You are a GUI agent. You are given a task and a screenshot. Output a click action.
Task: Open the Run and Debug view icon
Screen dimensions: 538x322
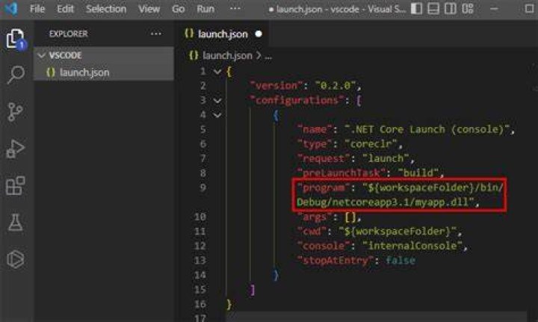click(x=16, y=149)
